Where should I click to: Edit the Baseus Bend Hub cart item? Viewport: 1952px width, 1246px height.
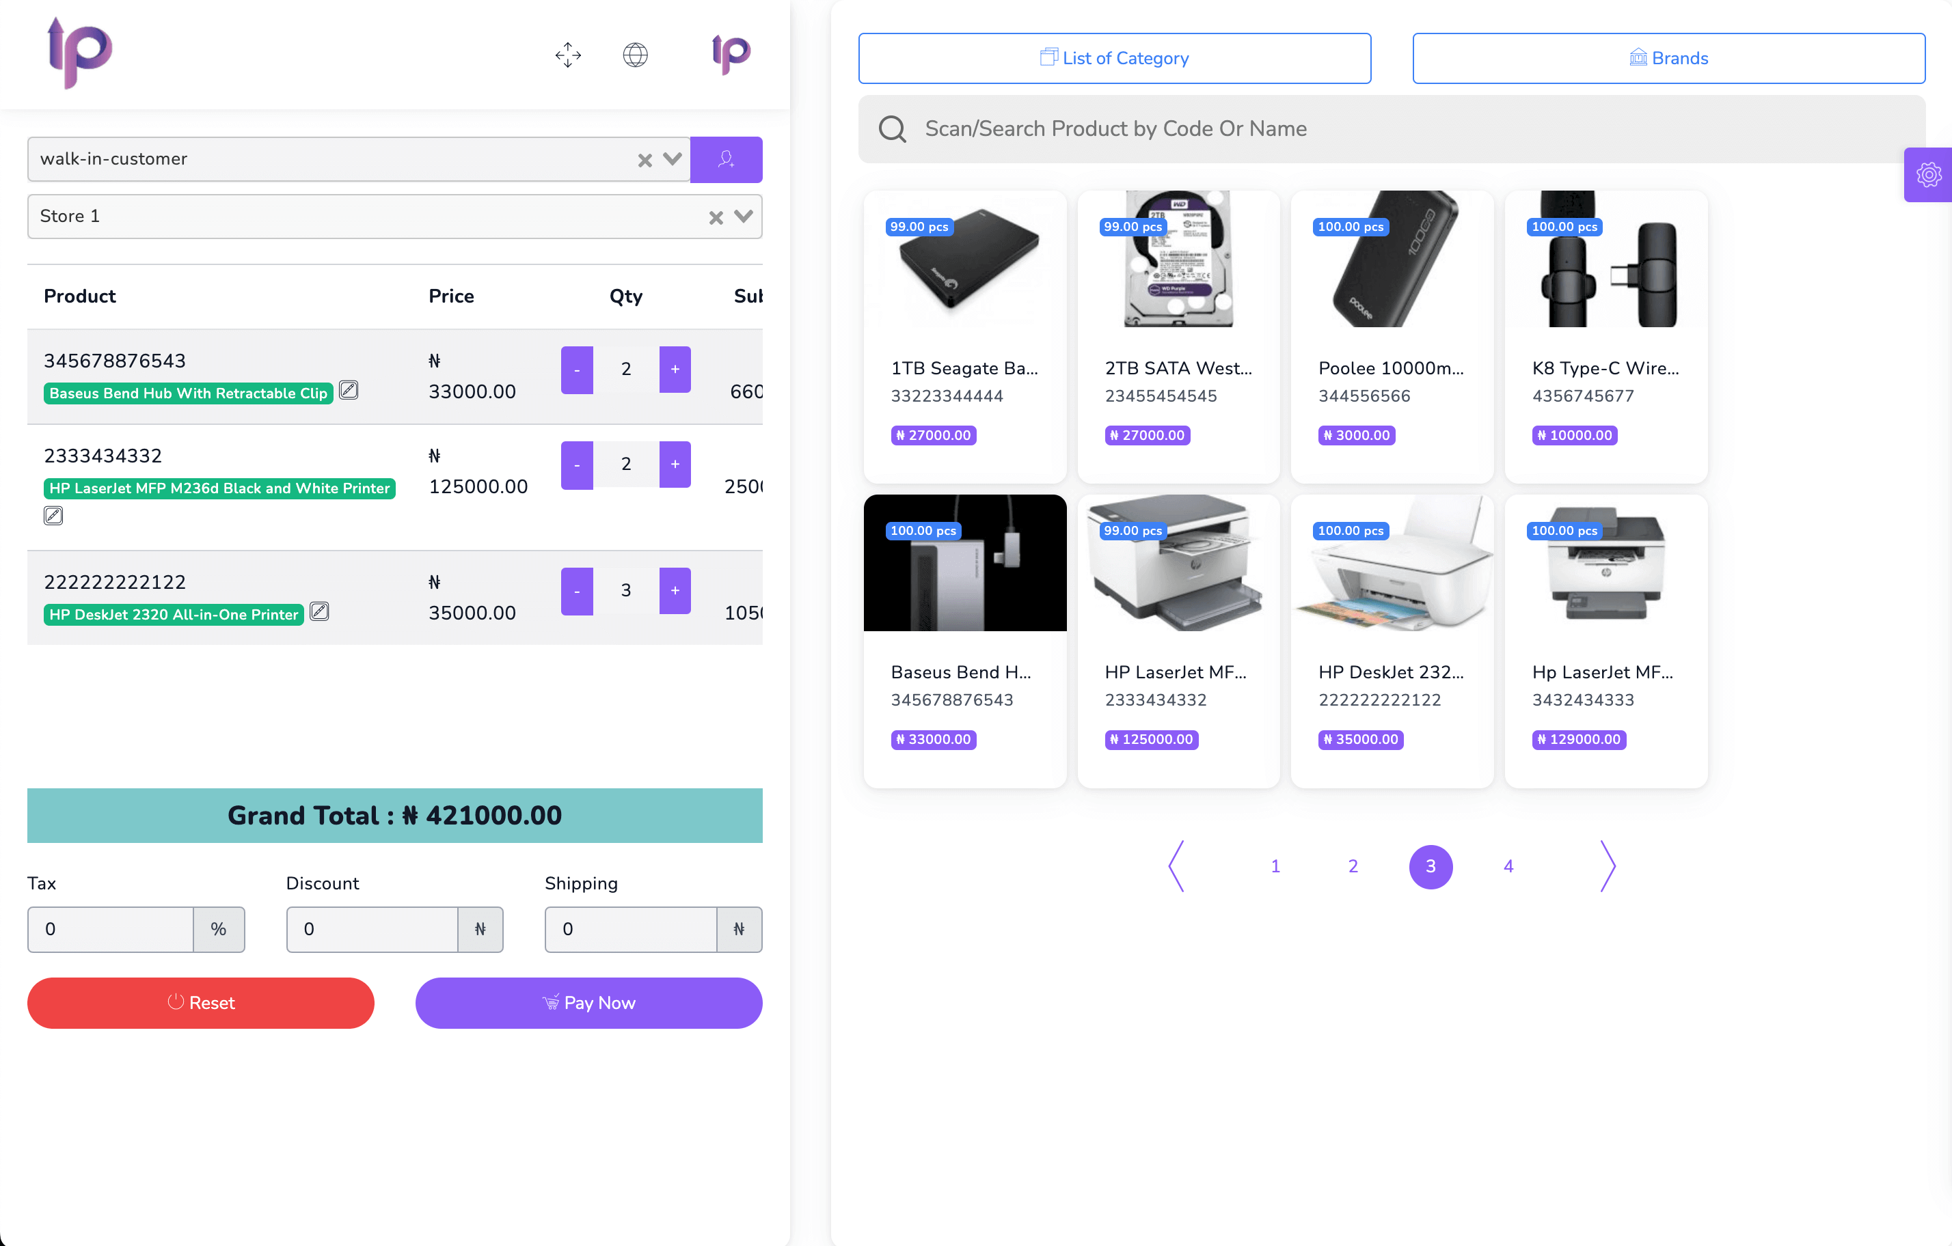(349, 389)
